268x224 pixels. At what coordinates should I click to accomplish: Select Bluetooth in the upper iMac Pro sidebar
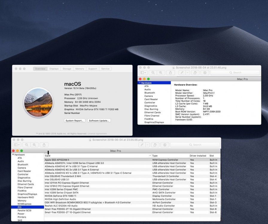pos(150,93)
